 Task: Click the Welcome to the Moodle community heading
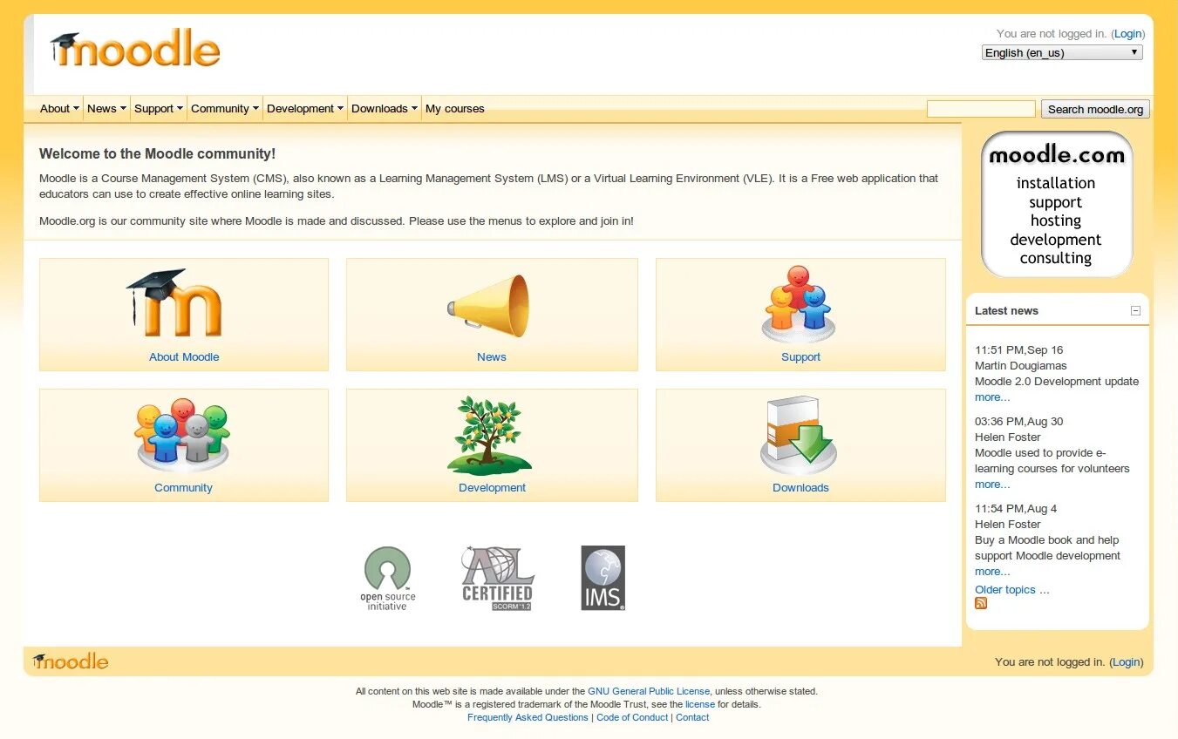click(x=157, y=153)
